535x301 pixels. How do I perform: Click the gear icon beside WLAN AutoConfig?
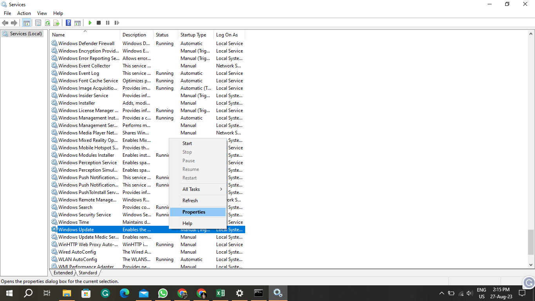point(54,259)
